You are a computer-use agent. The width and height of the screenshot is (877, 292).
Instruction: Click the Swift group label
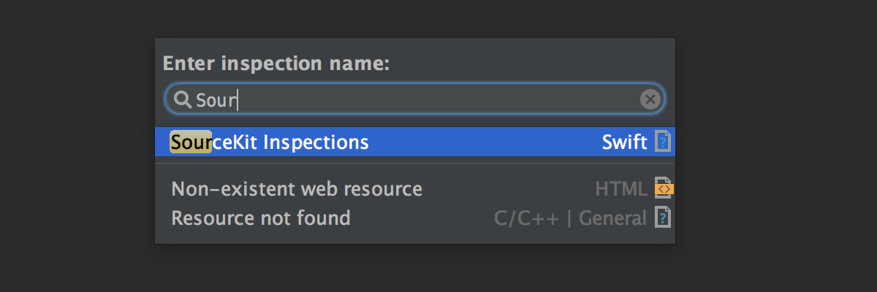tap(624, 142)
